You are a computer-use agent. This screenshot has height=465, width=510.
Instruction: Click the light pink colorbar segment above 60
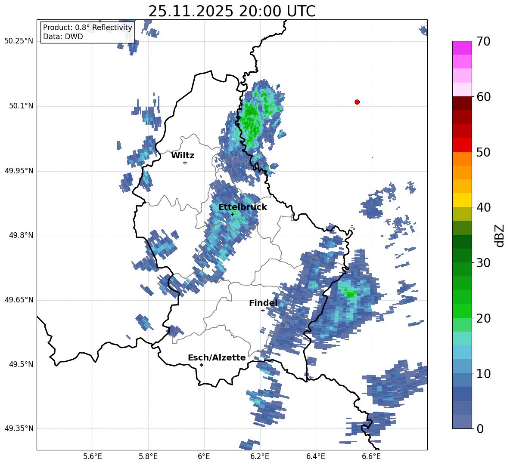click(x=462, y=89)
